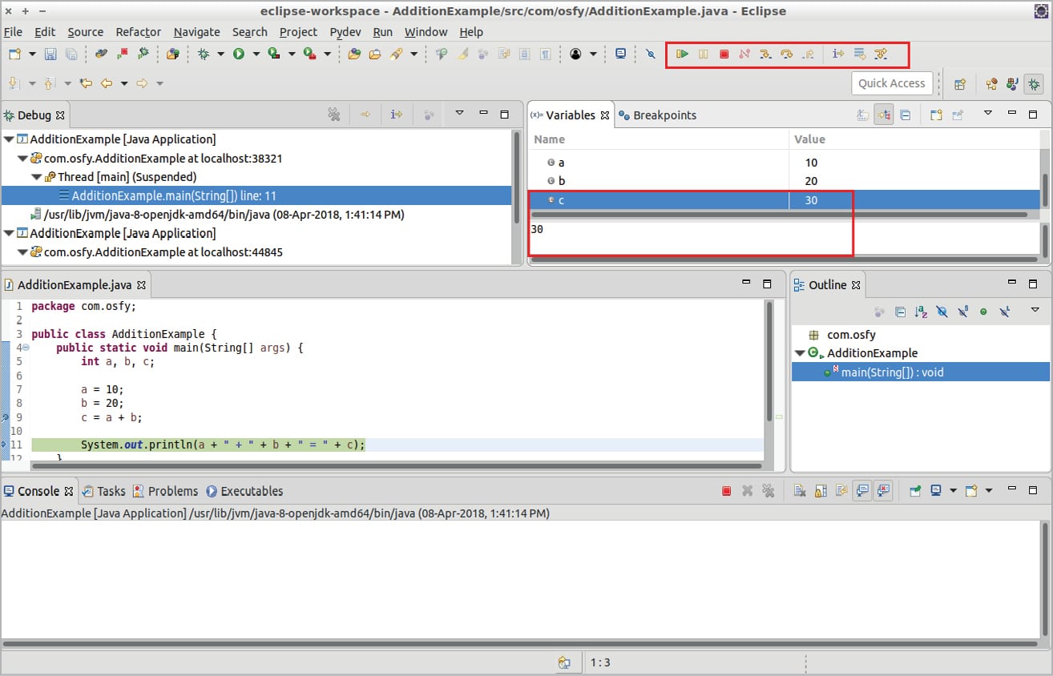Image resolution: width=1053 pixels, height=676 pixels.
Task: Toggle Hide Fields in Outline panel
Action: (942, 312)
